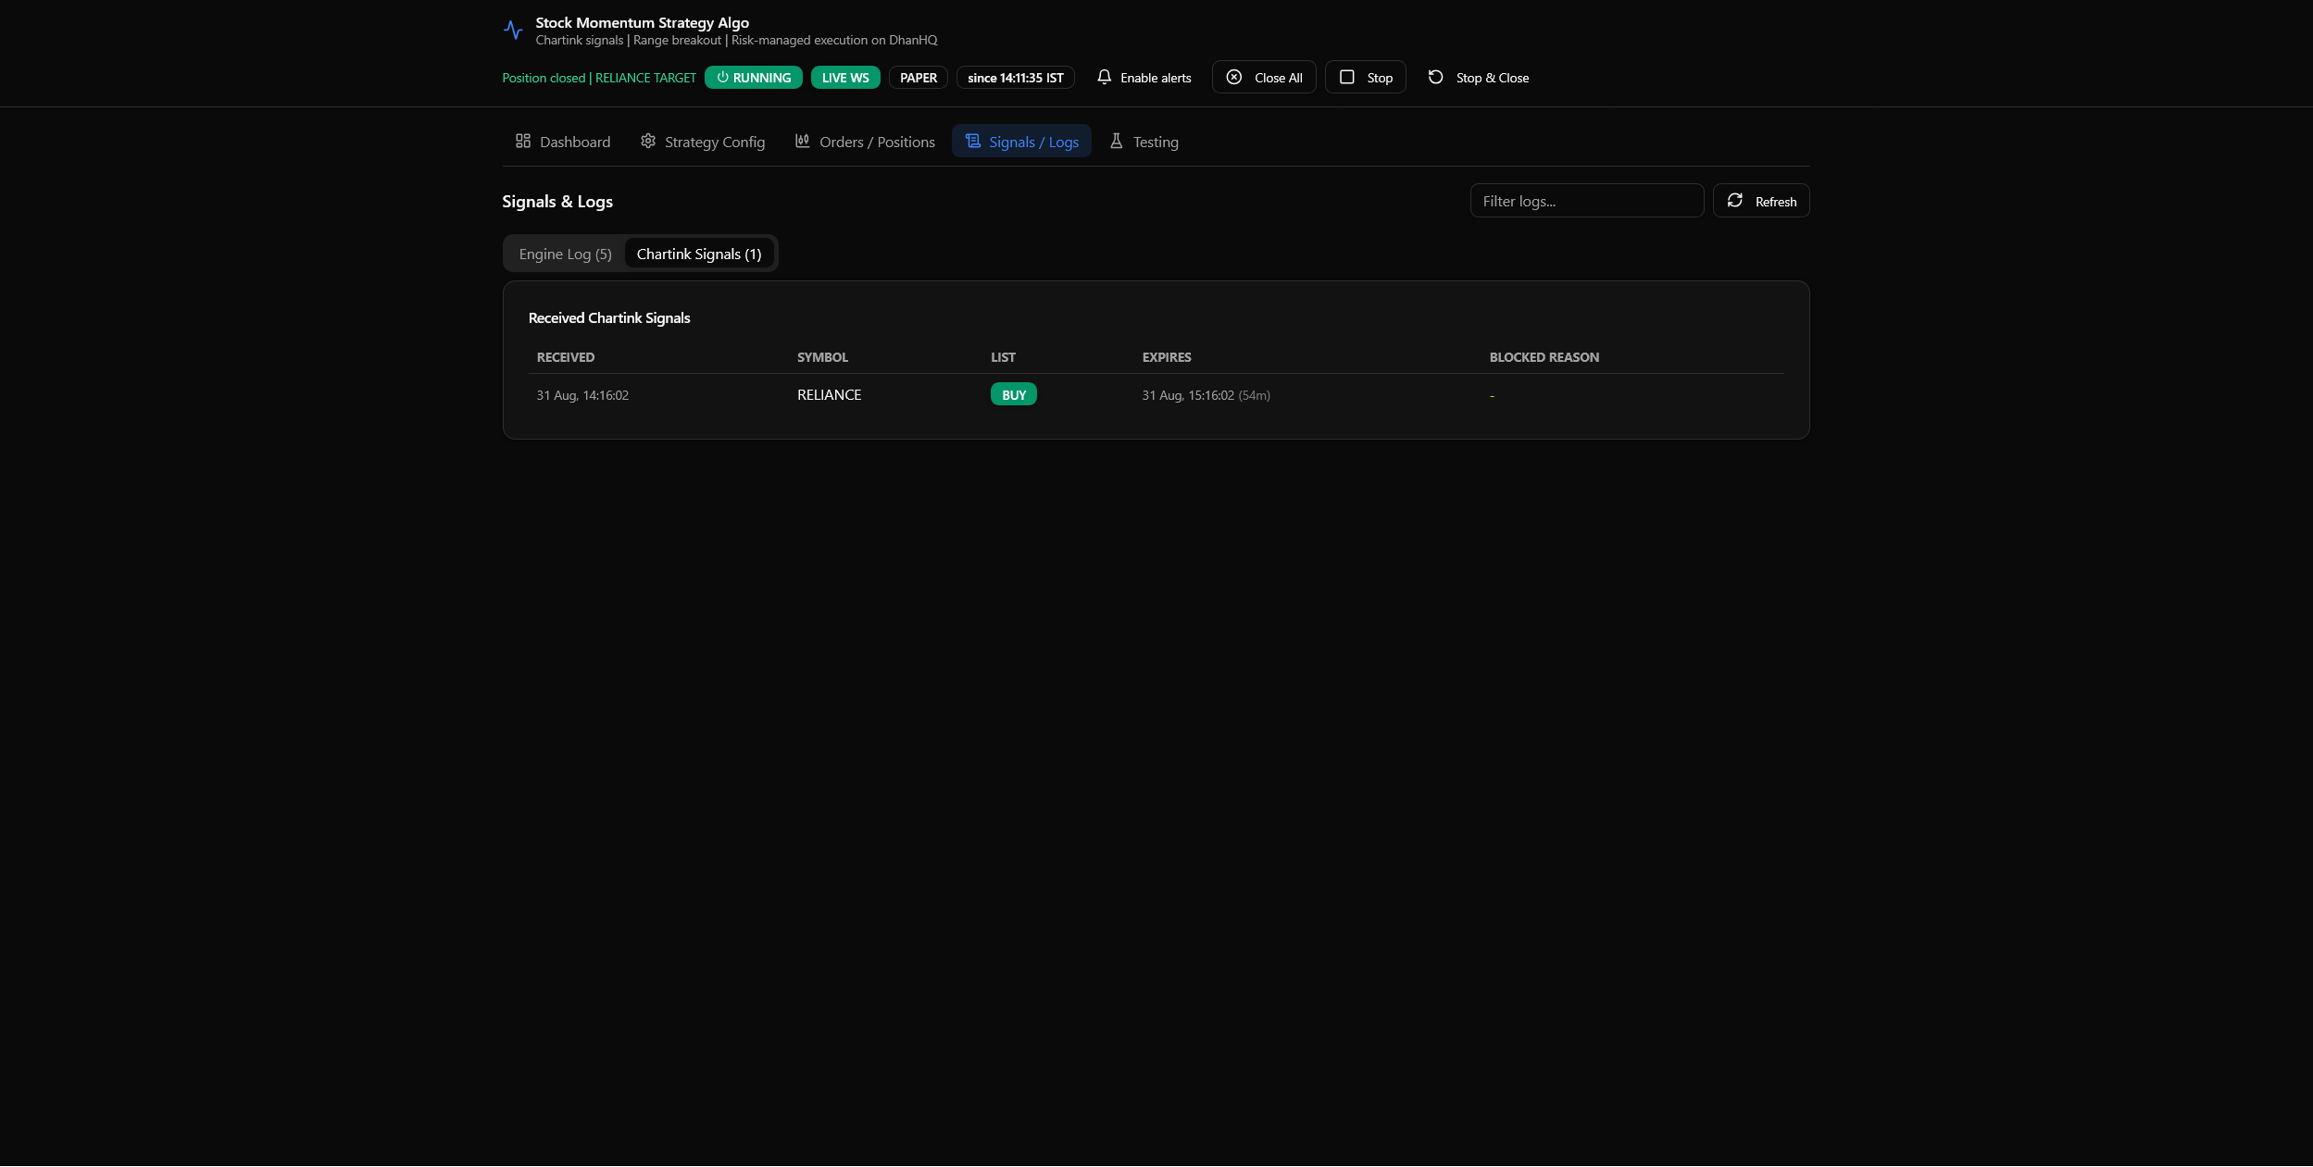
Task: Click the BLOCKED REASON column header
Action: (1544, 357)
